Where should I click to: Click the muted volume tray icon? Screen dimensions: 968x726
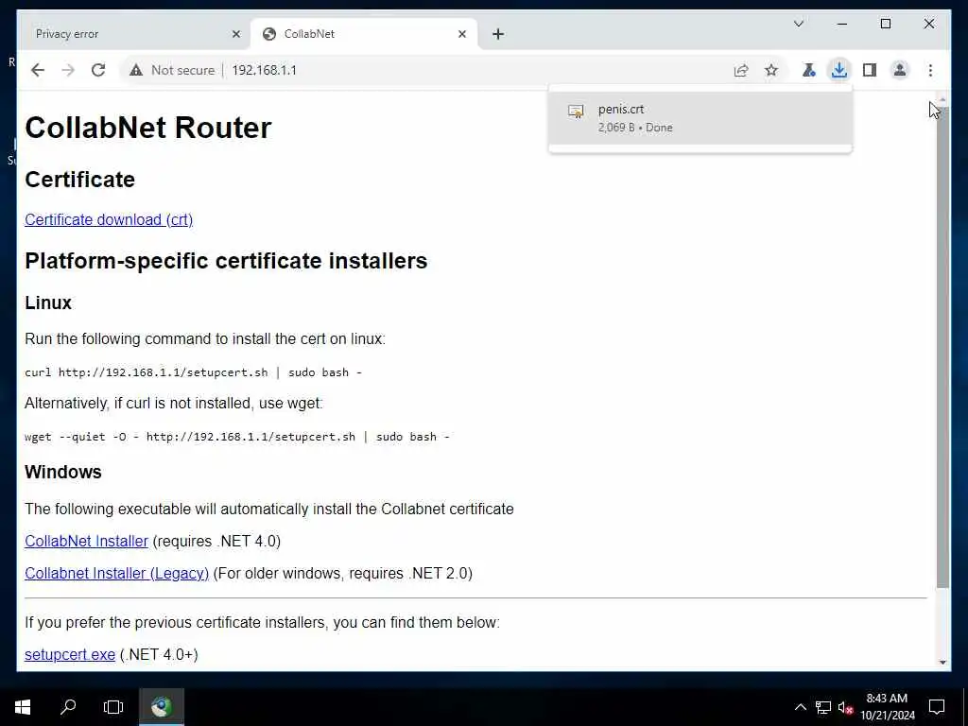point(845,707)
